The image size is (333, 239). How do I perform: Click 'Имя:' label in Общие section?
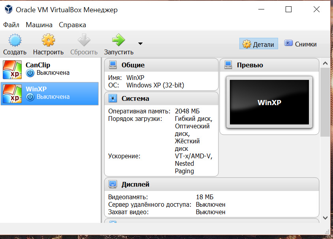click(115, 78)
